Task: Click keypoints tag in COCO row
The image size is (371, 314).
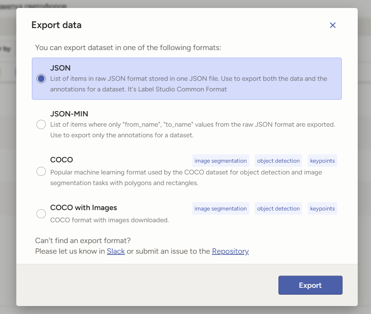Action: coord(322,161)
